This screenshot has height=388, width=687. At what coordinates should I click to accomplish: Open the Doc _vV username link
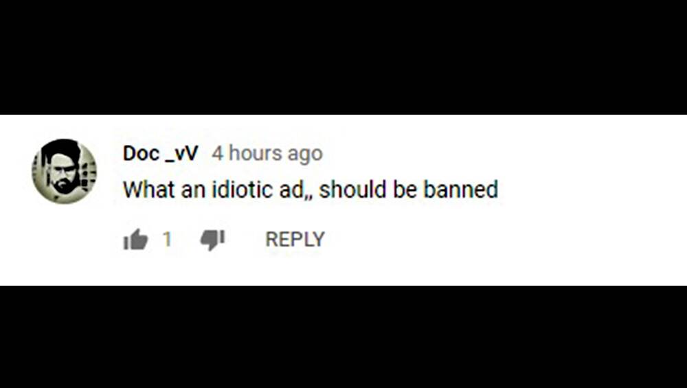(x=160, y=154)
